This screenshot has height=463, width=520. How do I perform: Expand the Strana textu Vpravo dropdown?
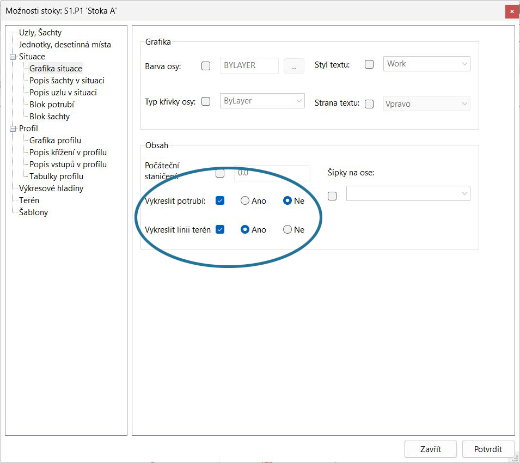426,103
